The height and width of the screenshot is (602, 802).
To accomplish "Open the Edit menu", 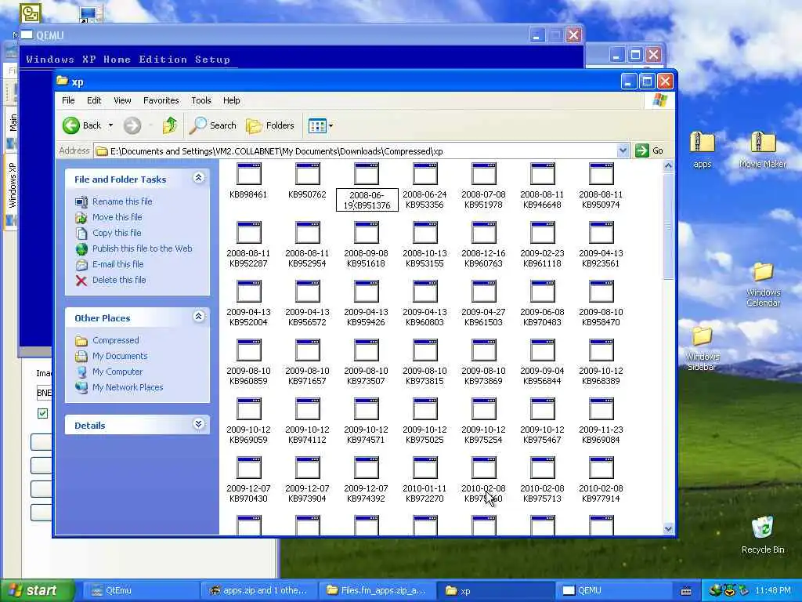I will (94, 100).
